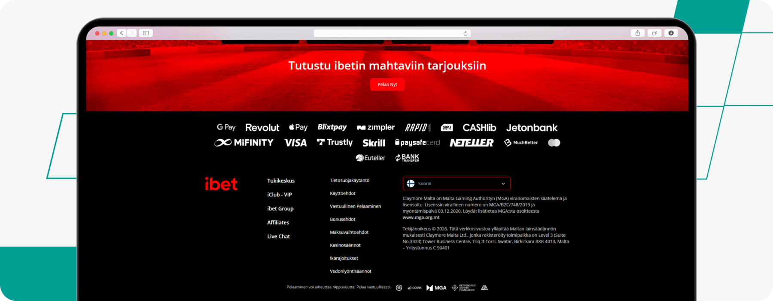Screen dimensions: 773x301
Task: Open the ibet Group link
Action: point(280,209)
